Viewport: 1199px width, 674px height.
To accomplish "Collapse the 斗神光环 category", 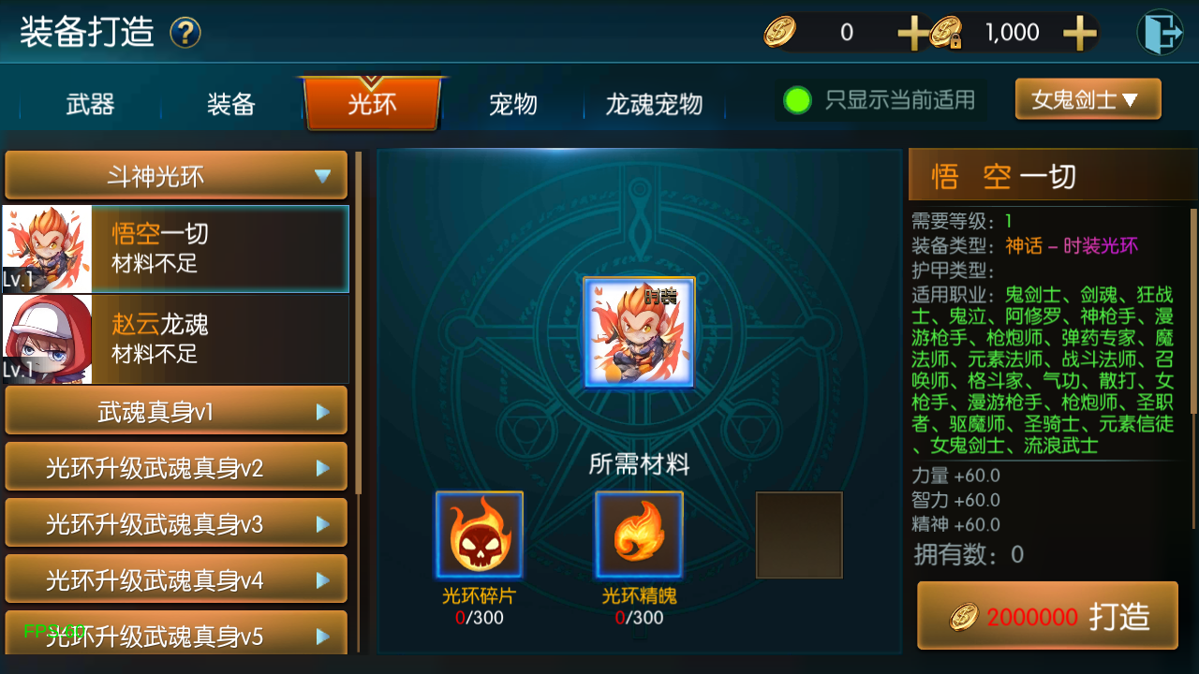I will click(176, 175).
